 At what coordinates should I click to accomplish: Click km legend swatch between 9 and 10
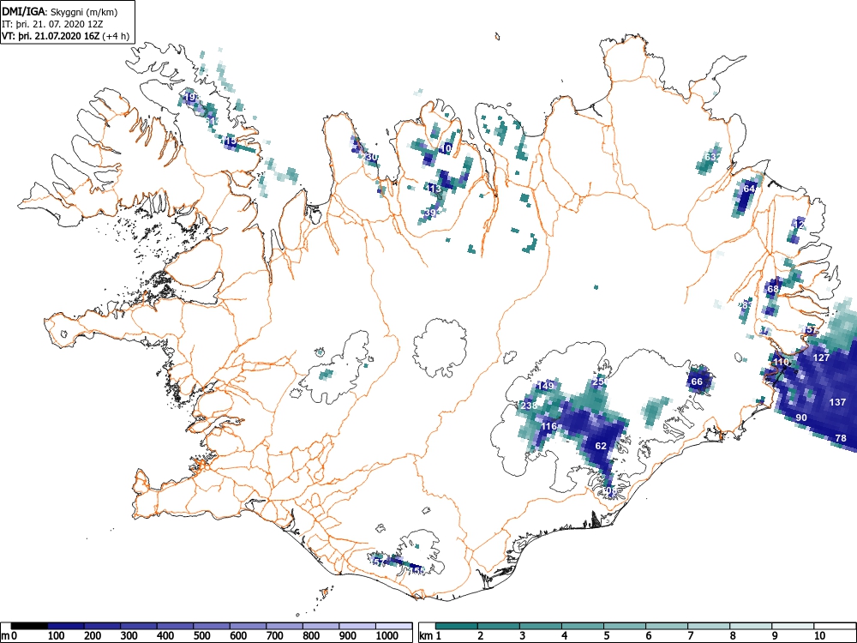[793, 626]
